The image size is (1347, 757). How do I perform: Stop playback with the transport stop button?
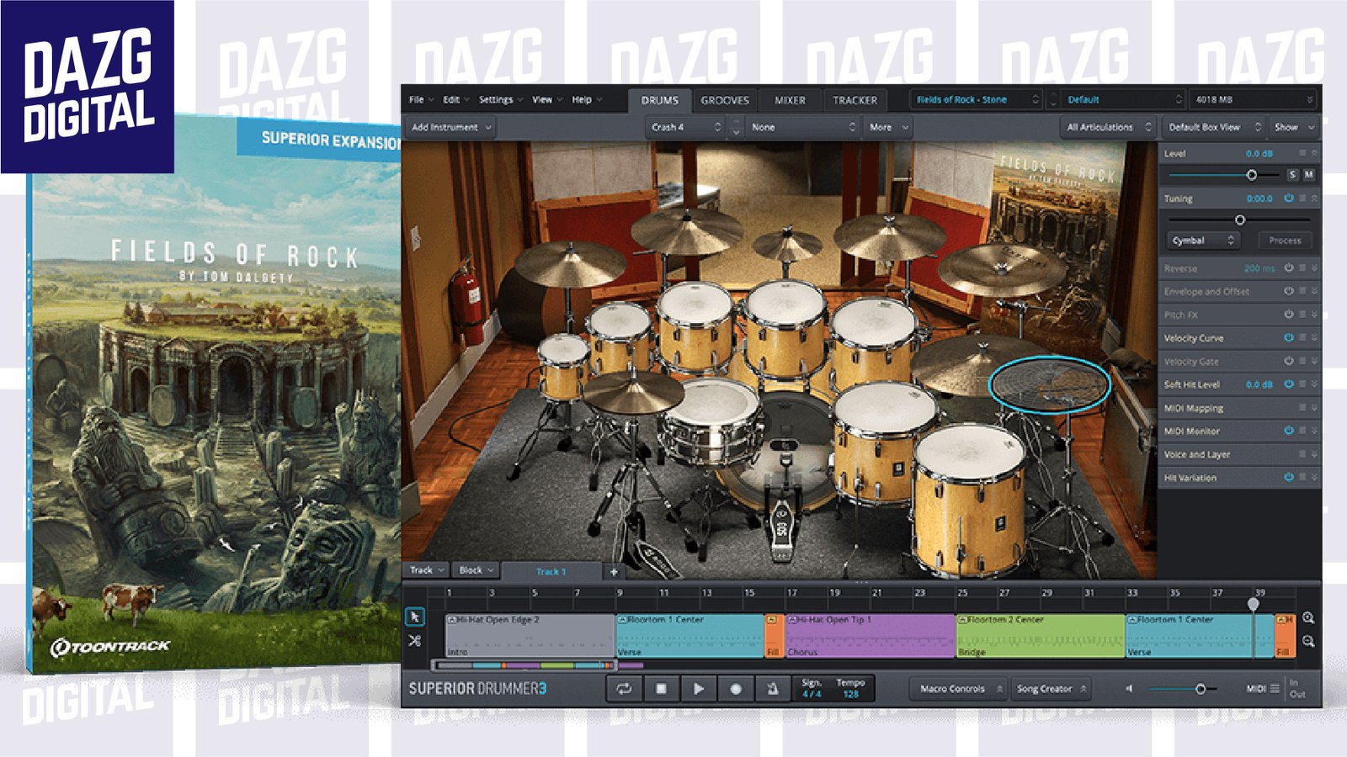point(662,688)
